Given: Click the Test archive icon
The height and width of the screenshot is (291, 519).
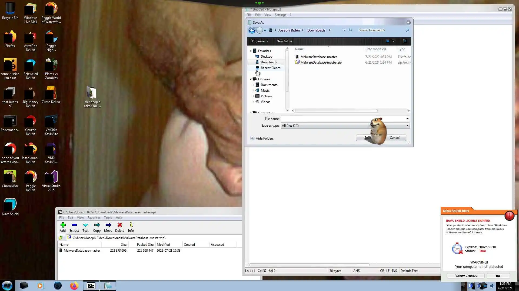Looking at the screenshot, I should coord(85,227).
